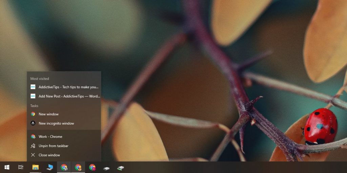
Task: Select Work - Chrome in the jump list
Action: point(64,137)
